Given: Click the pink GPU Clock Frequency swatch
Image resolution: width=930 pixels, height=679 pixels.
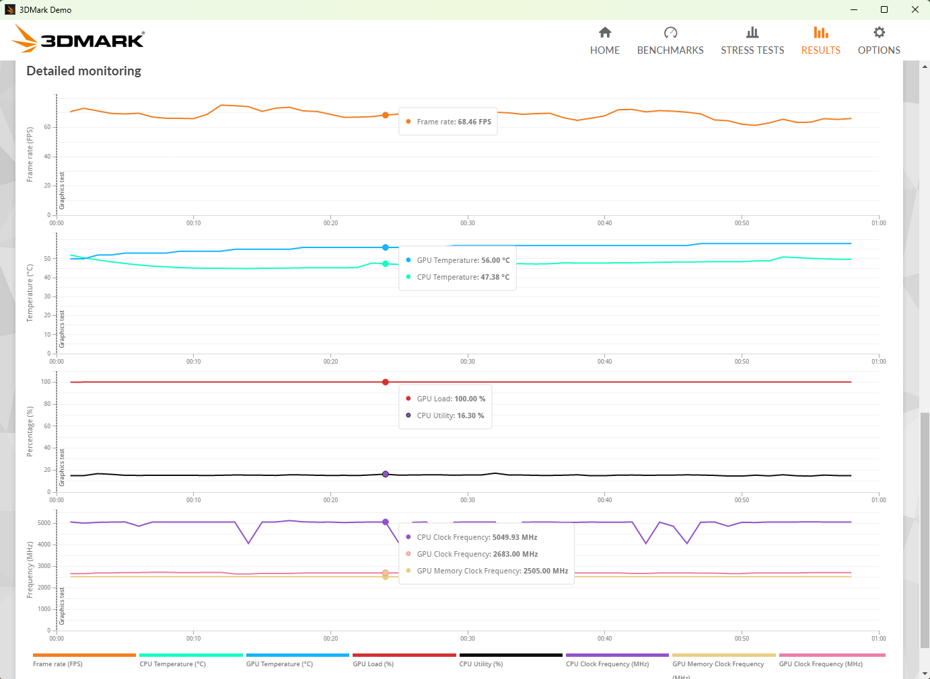Looking at the screenshot, I should pos(832,655).
